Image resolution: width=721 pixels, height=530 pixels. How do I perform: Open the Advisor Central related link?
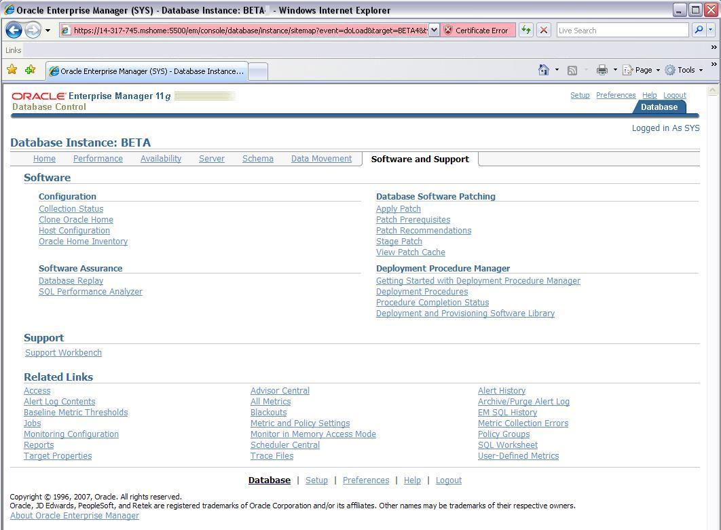[x=280, y=391]
